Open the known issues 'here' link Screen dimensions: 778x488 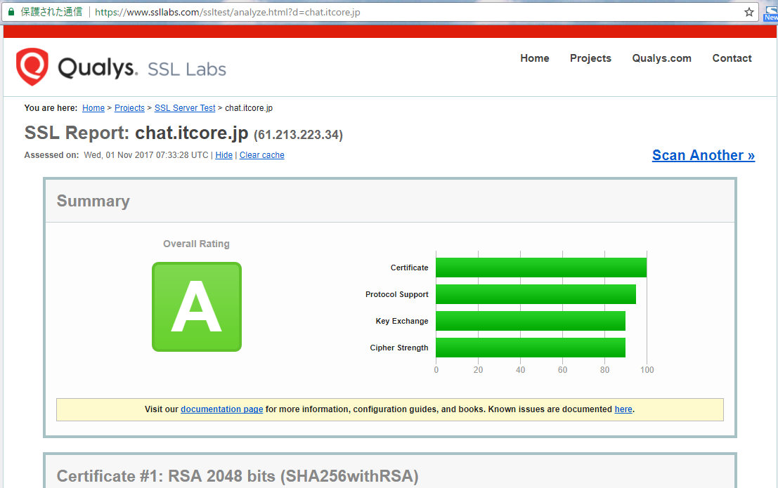point(623,409)
